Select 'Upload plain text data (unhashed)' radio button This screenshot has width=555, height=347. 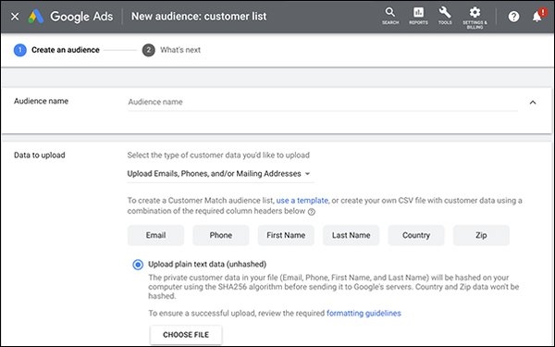pos(138,265)
